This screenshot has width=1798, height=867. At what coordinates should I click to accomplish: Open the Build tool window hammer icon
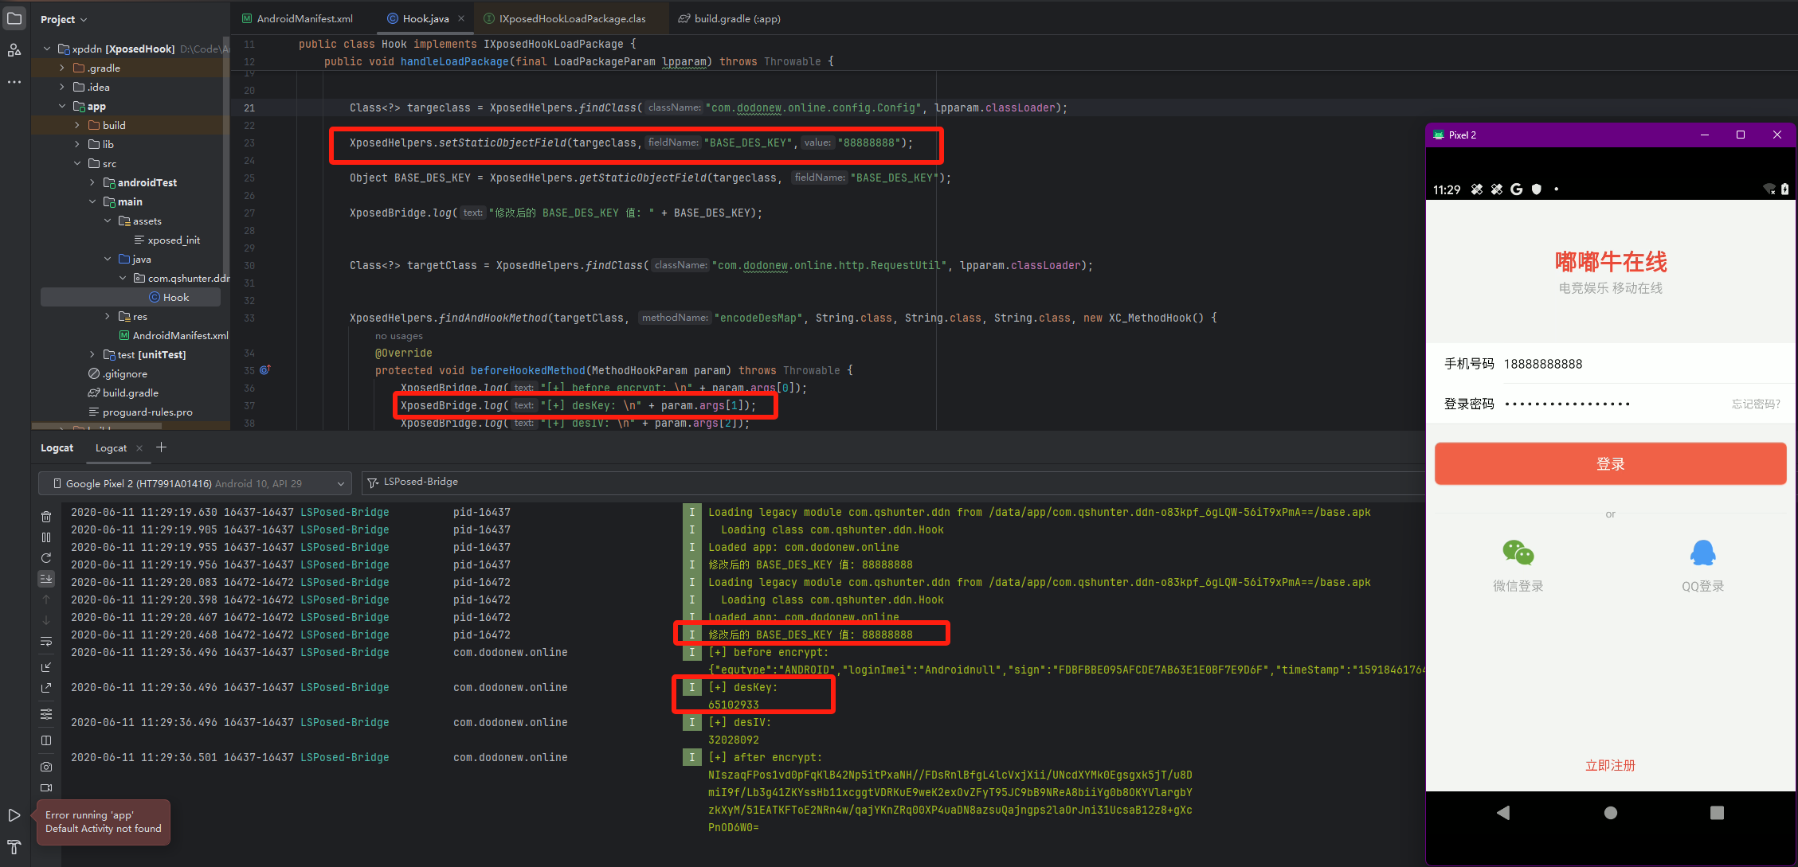point(14,847)
